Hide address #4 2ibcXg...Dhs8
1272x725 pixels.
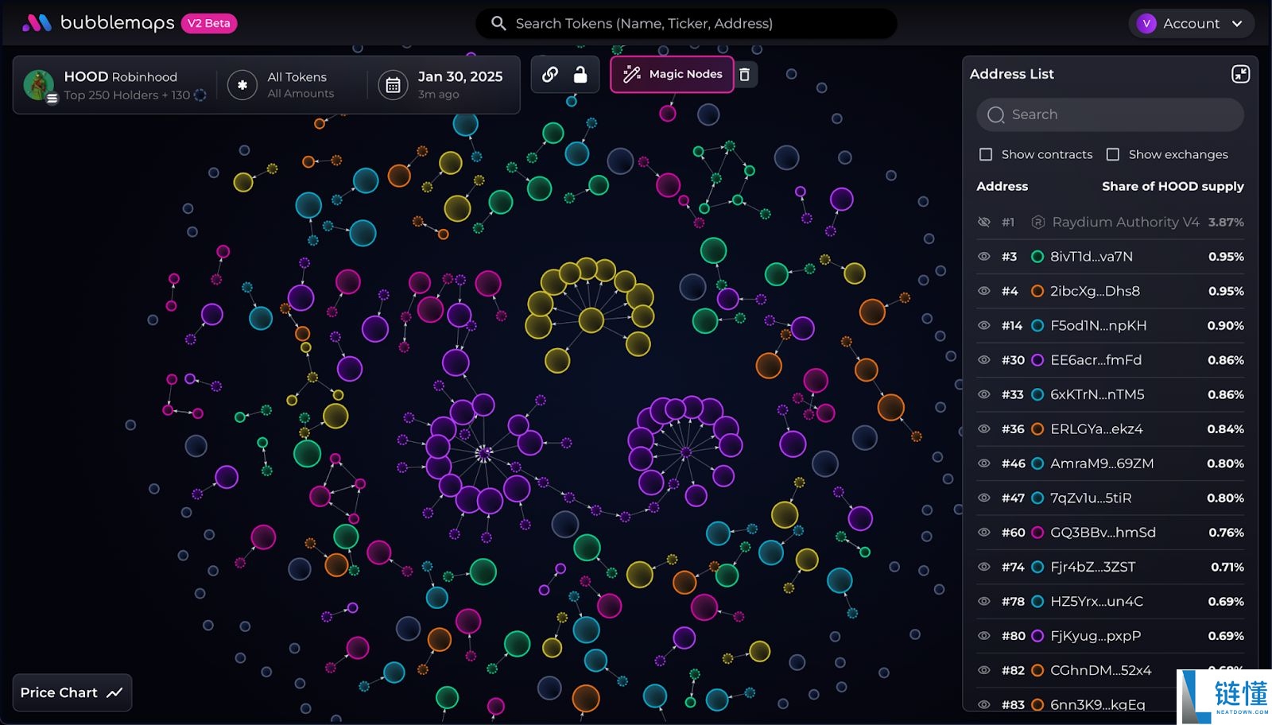984,291
